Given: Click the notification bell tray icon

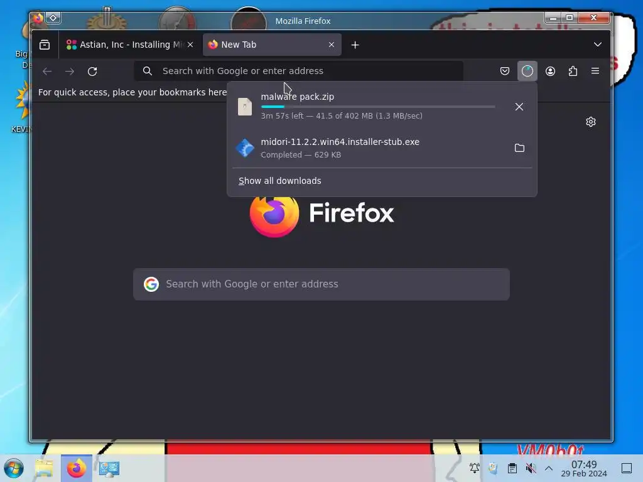Looking at the screenshot, I should pyautogui.click(x=475, y=468).
